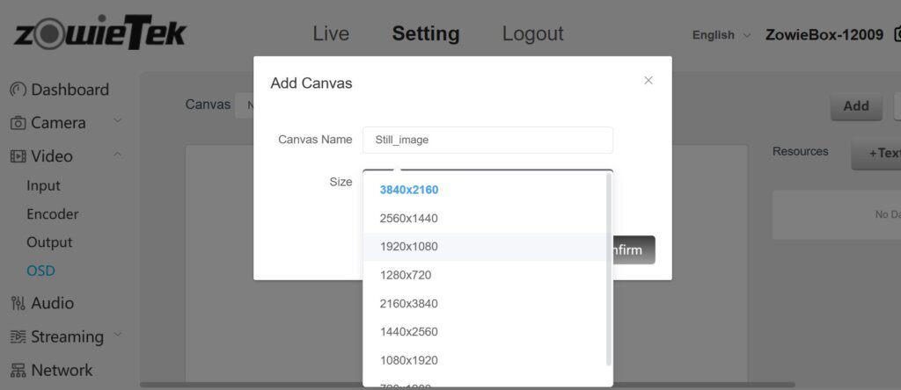
Task: Expand the Camera submenu chevron
Action: (x=118, y=121)
